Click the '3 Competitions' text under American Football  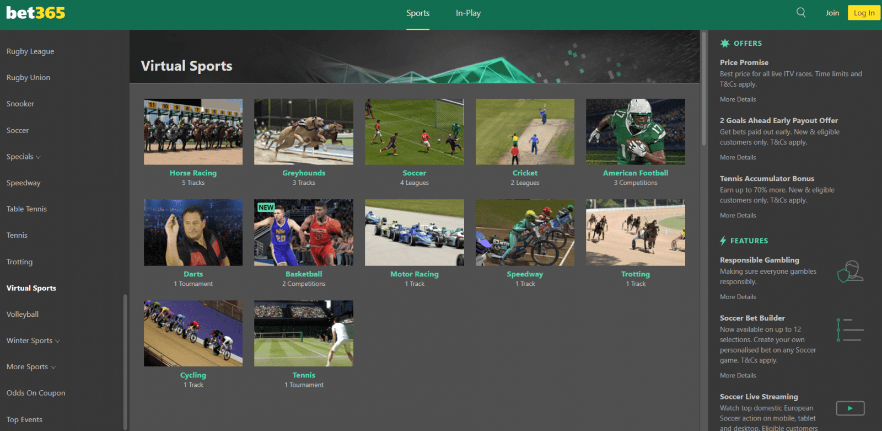pyautogui.click(x=636, y=183)
